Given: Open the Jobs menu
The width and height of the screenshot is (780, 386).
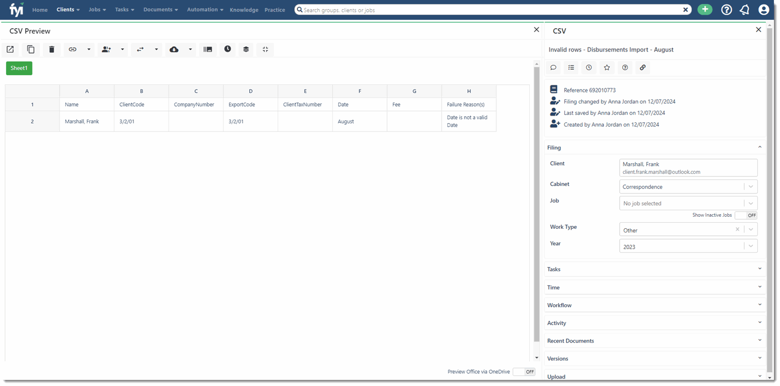Looking at the screenshot, I should 97,10.
